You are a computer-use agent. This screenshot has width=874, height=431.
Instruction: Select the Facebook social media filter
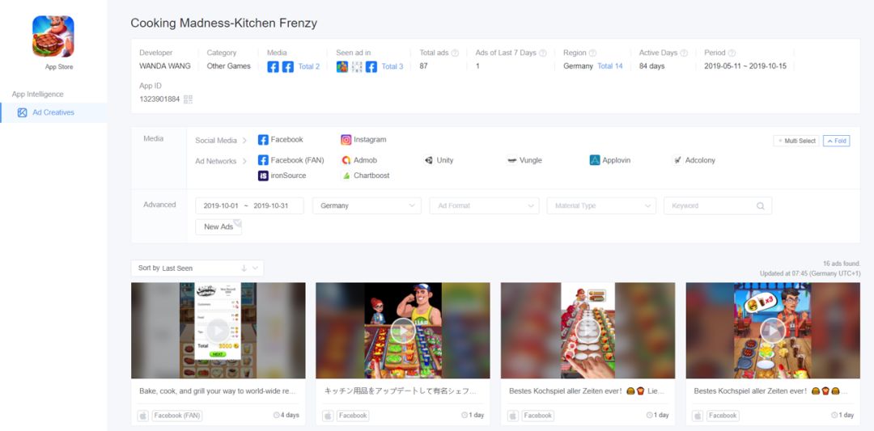280,140
